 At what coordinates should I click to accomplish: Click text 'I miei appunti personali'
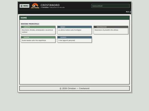(x=66, y=40)
